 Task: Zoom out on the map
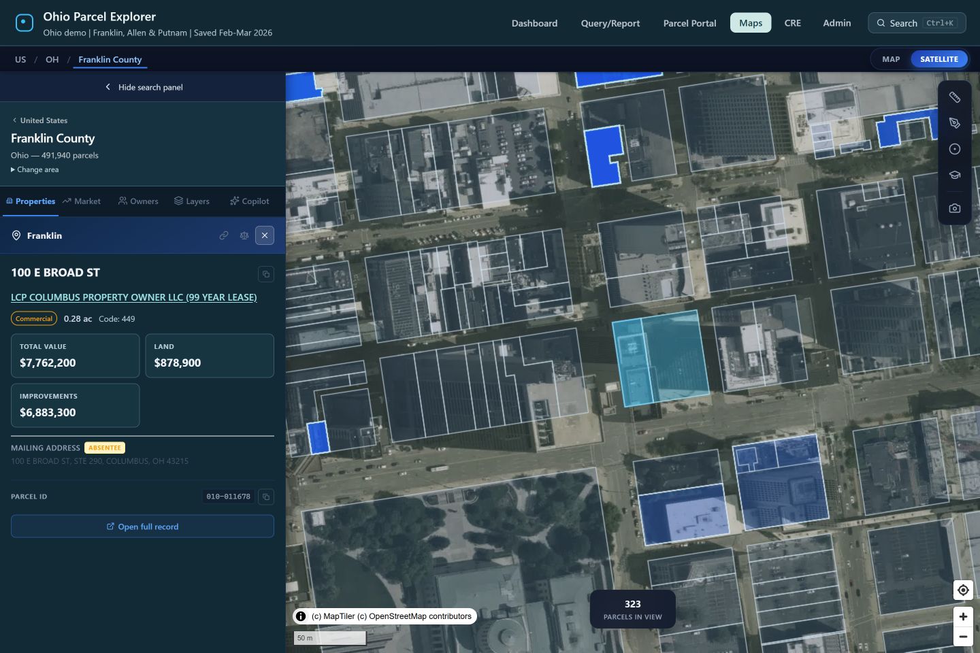tap(963, 637)
